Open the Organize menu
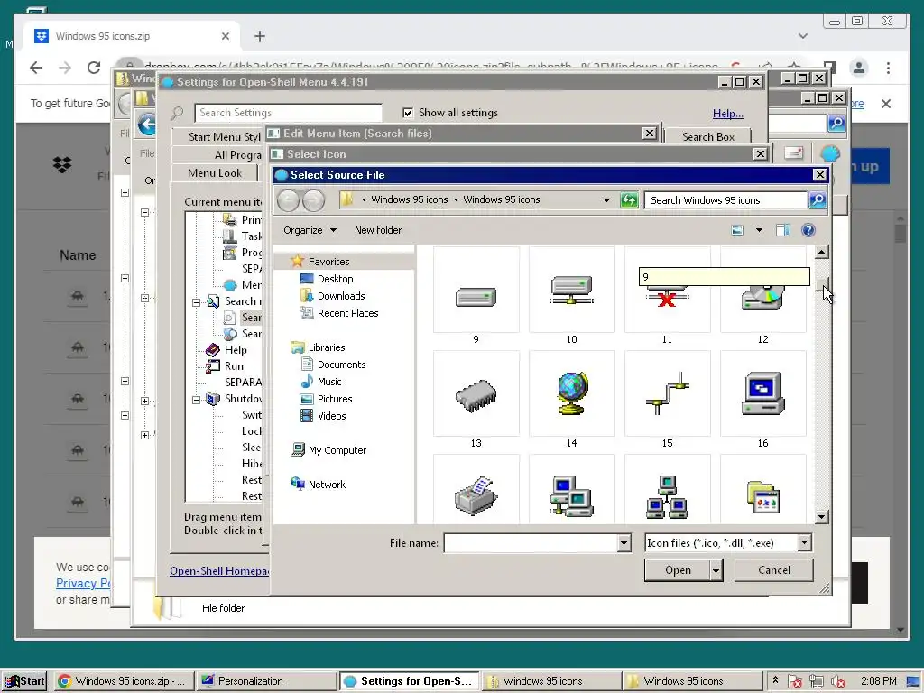This screenshot has height=693, width=924. [x=310, y=230]
